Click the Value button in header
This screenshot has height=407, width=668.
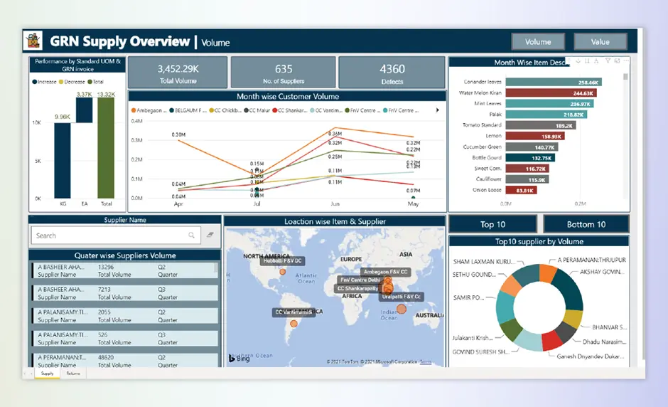coord(600,42)
